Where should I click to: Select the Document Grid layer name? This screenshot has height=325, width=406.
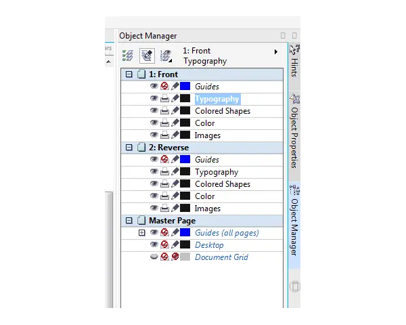pos(222,257)
